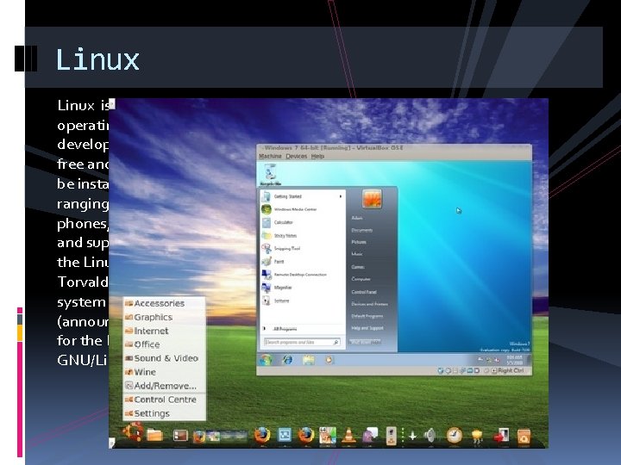The height and width of the screenshot is (465, 621).
Task: Open Windows Explorer folder on the Windows taskbar
Action: (309, 360)
